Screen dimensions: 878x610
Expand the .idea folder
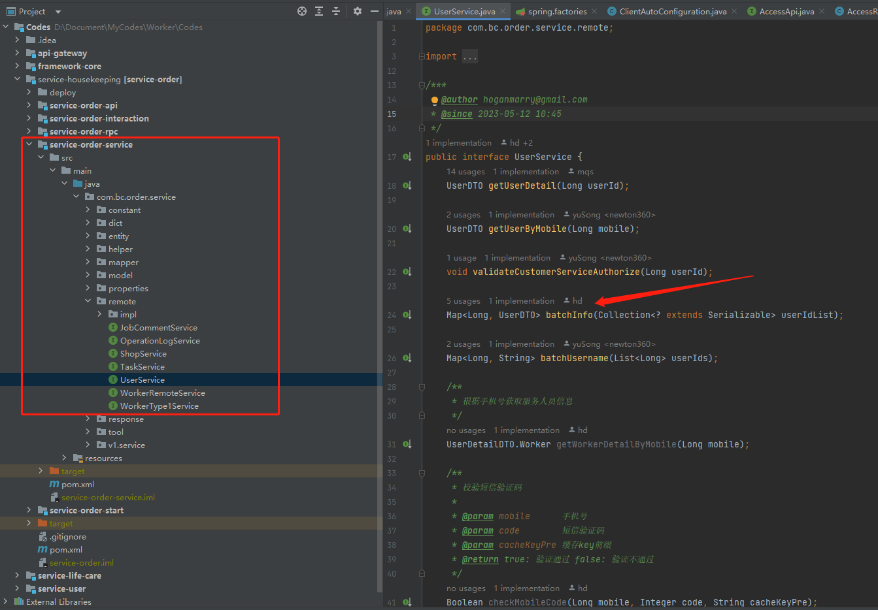[18, 40]
